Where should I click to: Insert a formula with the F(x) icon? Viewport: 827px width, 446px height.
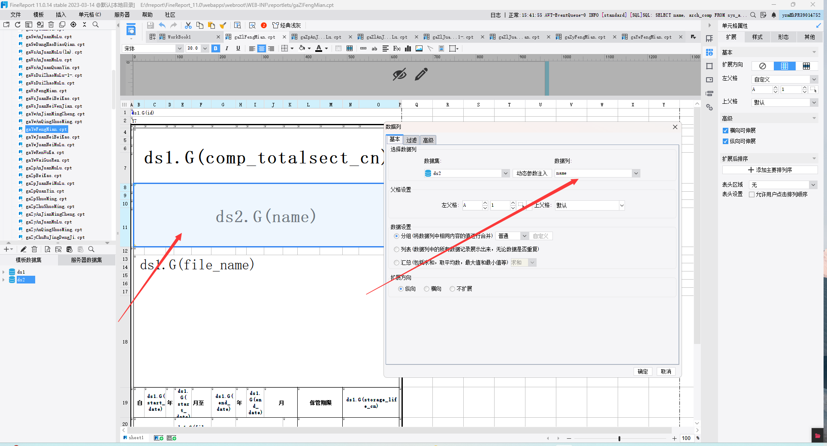pos(397,48)
